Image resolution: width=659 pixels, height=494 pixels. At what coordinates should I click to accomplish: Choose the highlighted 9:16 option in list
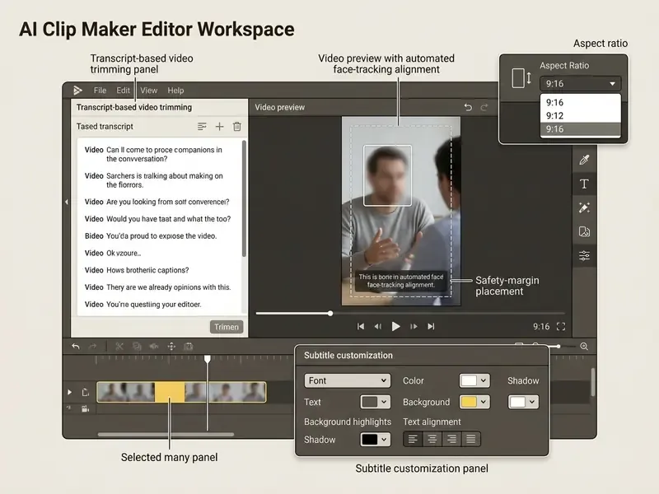580,129
